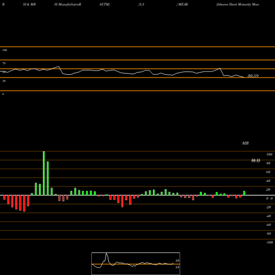Click the RSI line peak near left side
The image size is (275, 275).
tap(58, 67)
